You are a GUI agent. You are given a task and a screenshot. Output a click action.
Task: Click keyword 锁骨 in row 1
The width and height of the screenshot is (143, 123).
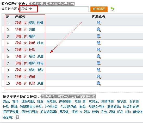pyautogui.click(x=40, y=23)
